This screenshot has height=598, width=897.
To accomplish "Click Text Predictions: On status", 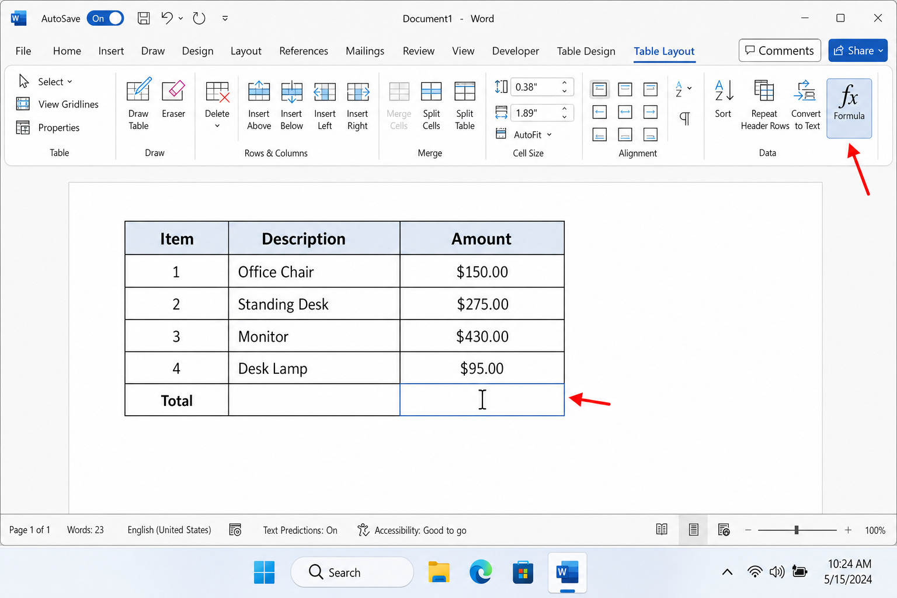I will pyautogui.click(x=300, y=530).
